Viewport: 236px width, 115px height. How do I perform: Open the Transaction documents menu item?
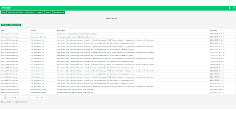pyautogui.click(x=15, y=13)
